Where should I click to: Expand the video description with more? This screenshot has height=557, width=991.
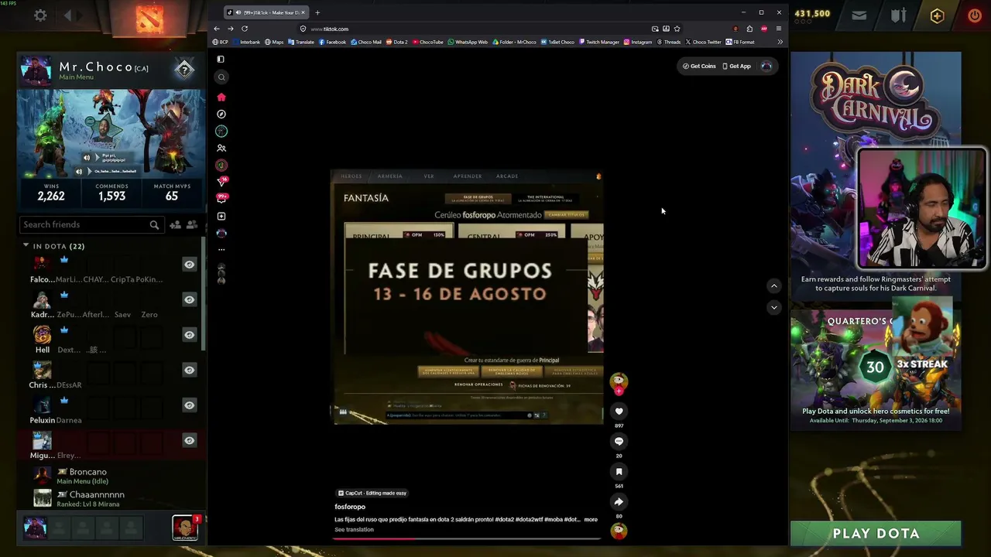tap(591, 519)
